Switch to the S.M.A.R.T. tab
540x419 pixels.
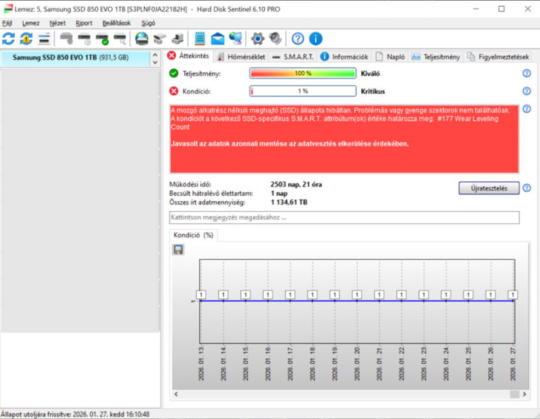293,57
